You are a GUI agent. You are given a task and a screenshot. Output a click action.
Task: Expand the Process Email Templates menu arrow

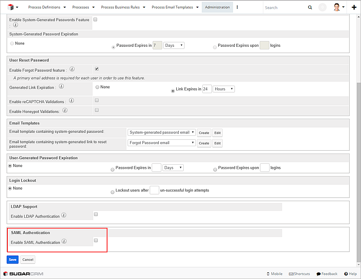pos(197,7)
